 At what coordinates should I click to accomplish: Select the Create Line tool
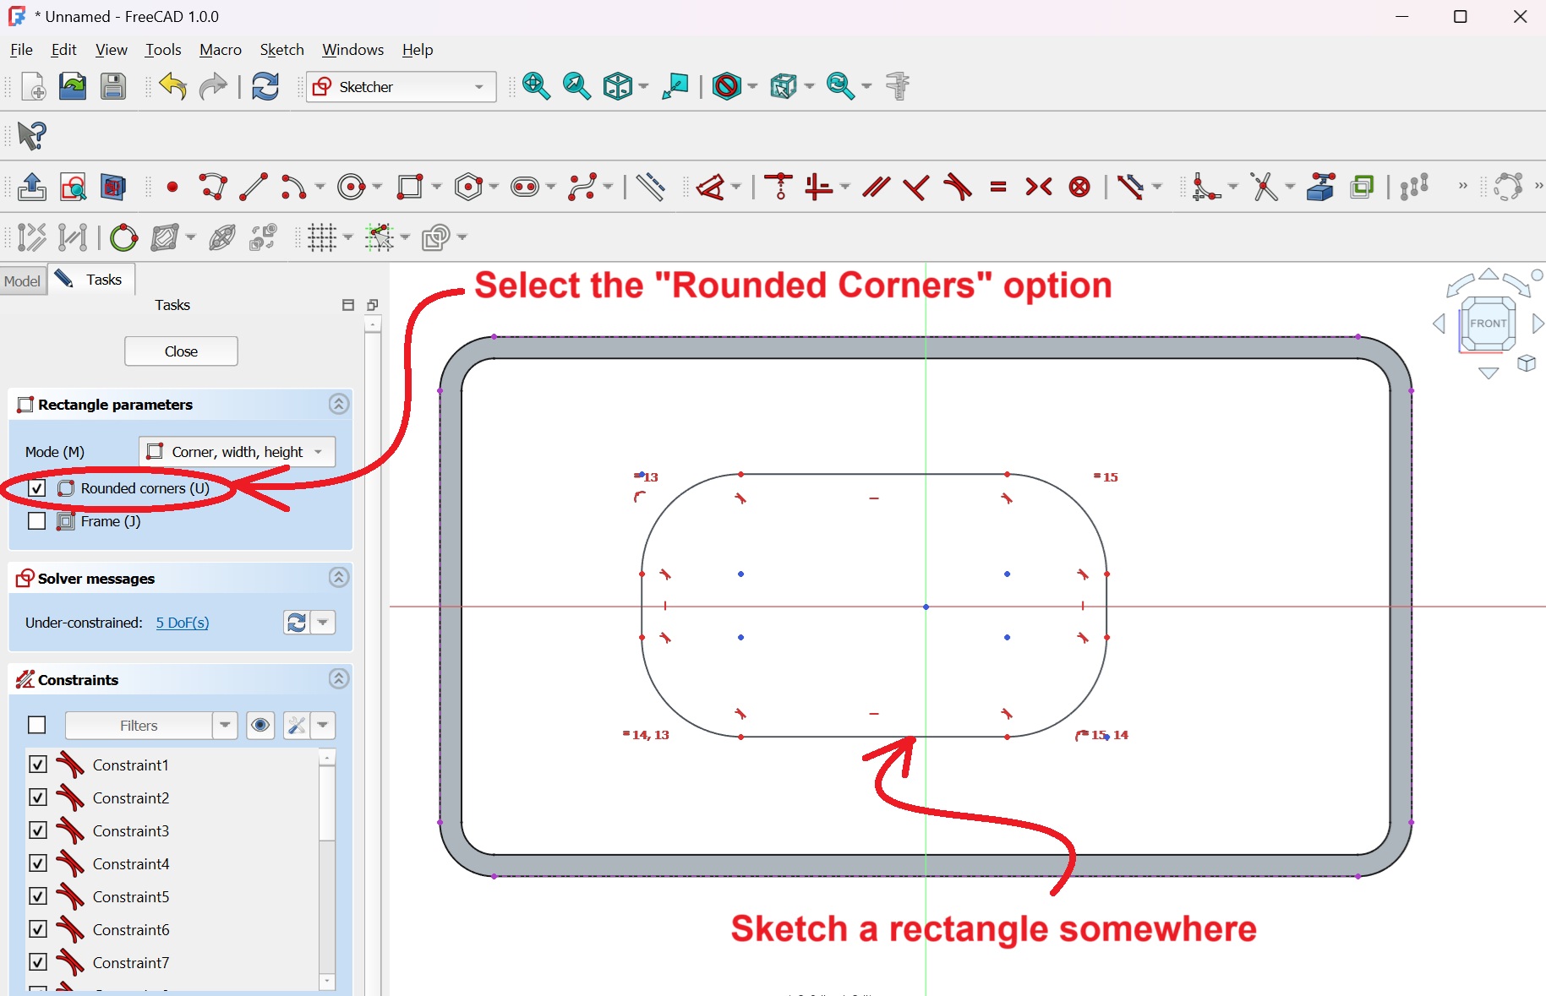pos(254,187)
